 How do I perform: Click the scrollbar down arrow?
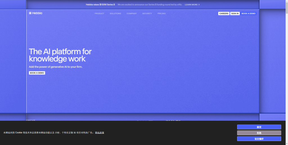(287, 144)
